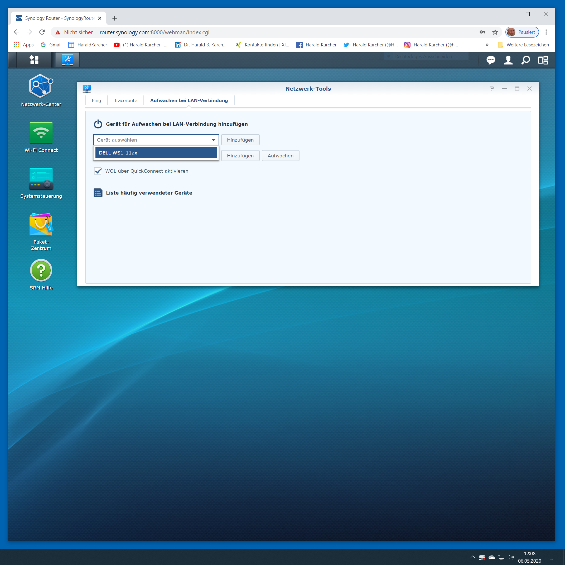Click the Aufwachen button

(x=280, y=156)
